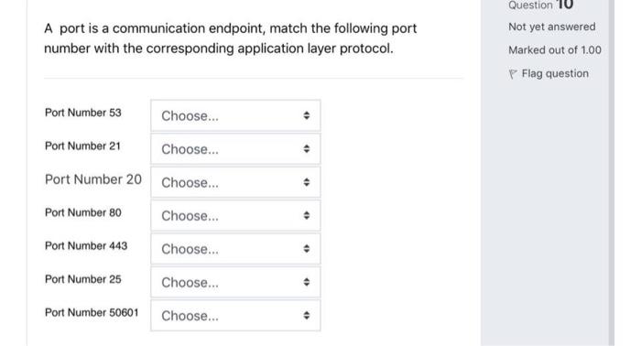Open the Choose dropdown for Port Number 53

tap(235, 115)
